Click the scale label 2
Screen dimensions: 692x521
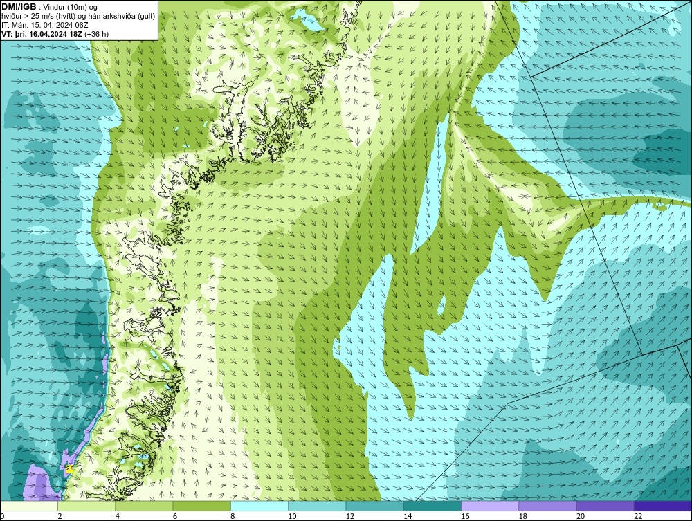[x=60, y=516]
